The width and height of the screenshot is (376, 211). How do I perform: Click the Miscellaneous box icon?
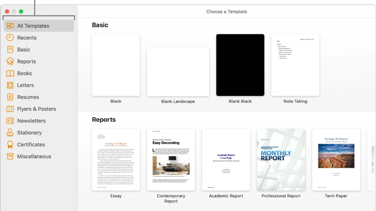tap(10, 156)
